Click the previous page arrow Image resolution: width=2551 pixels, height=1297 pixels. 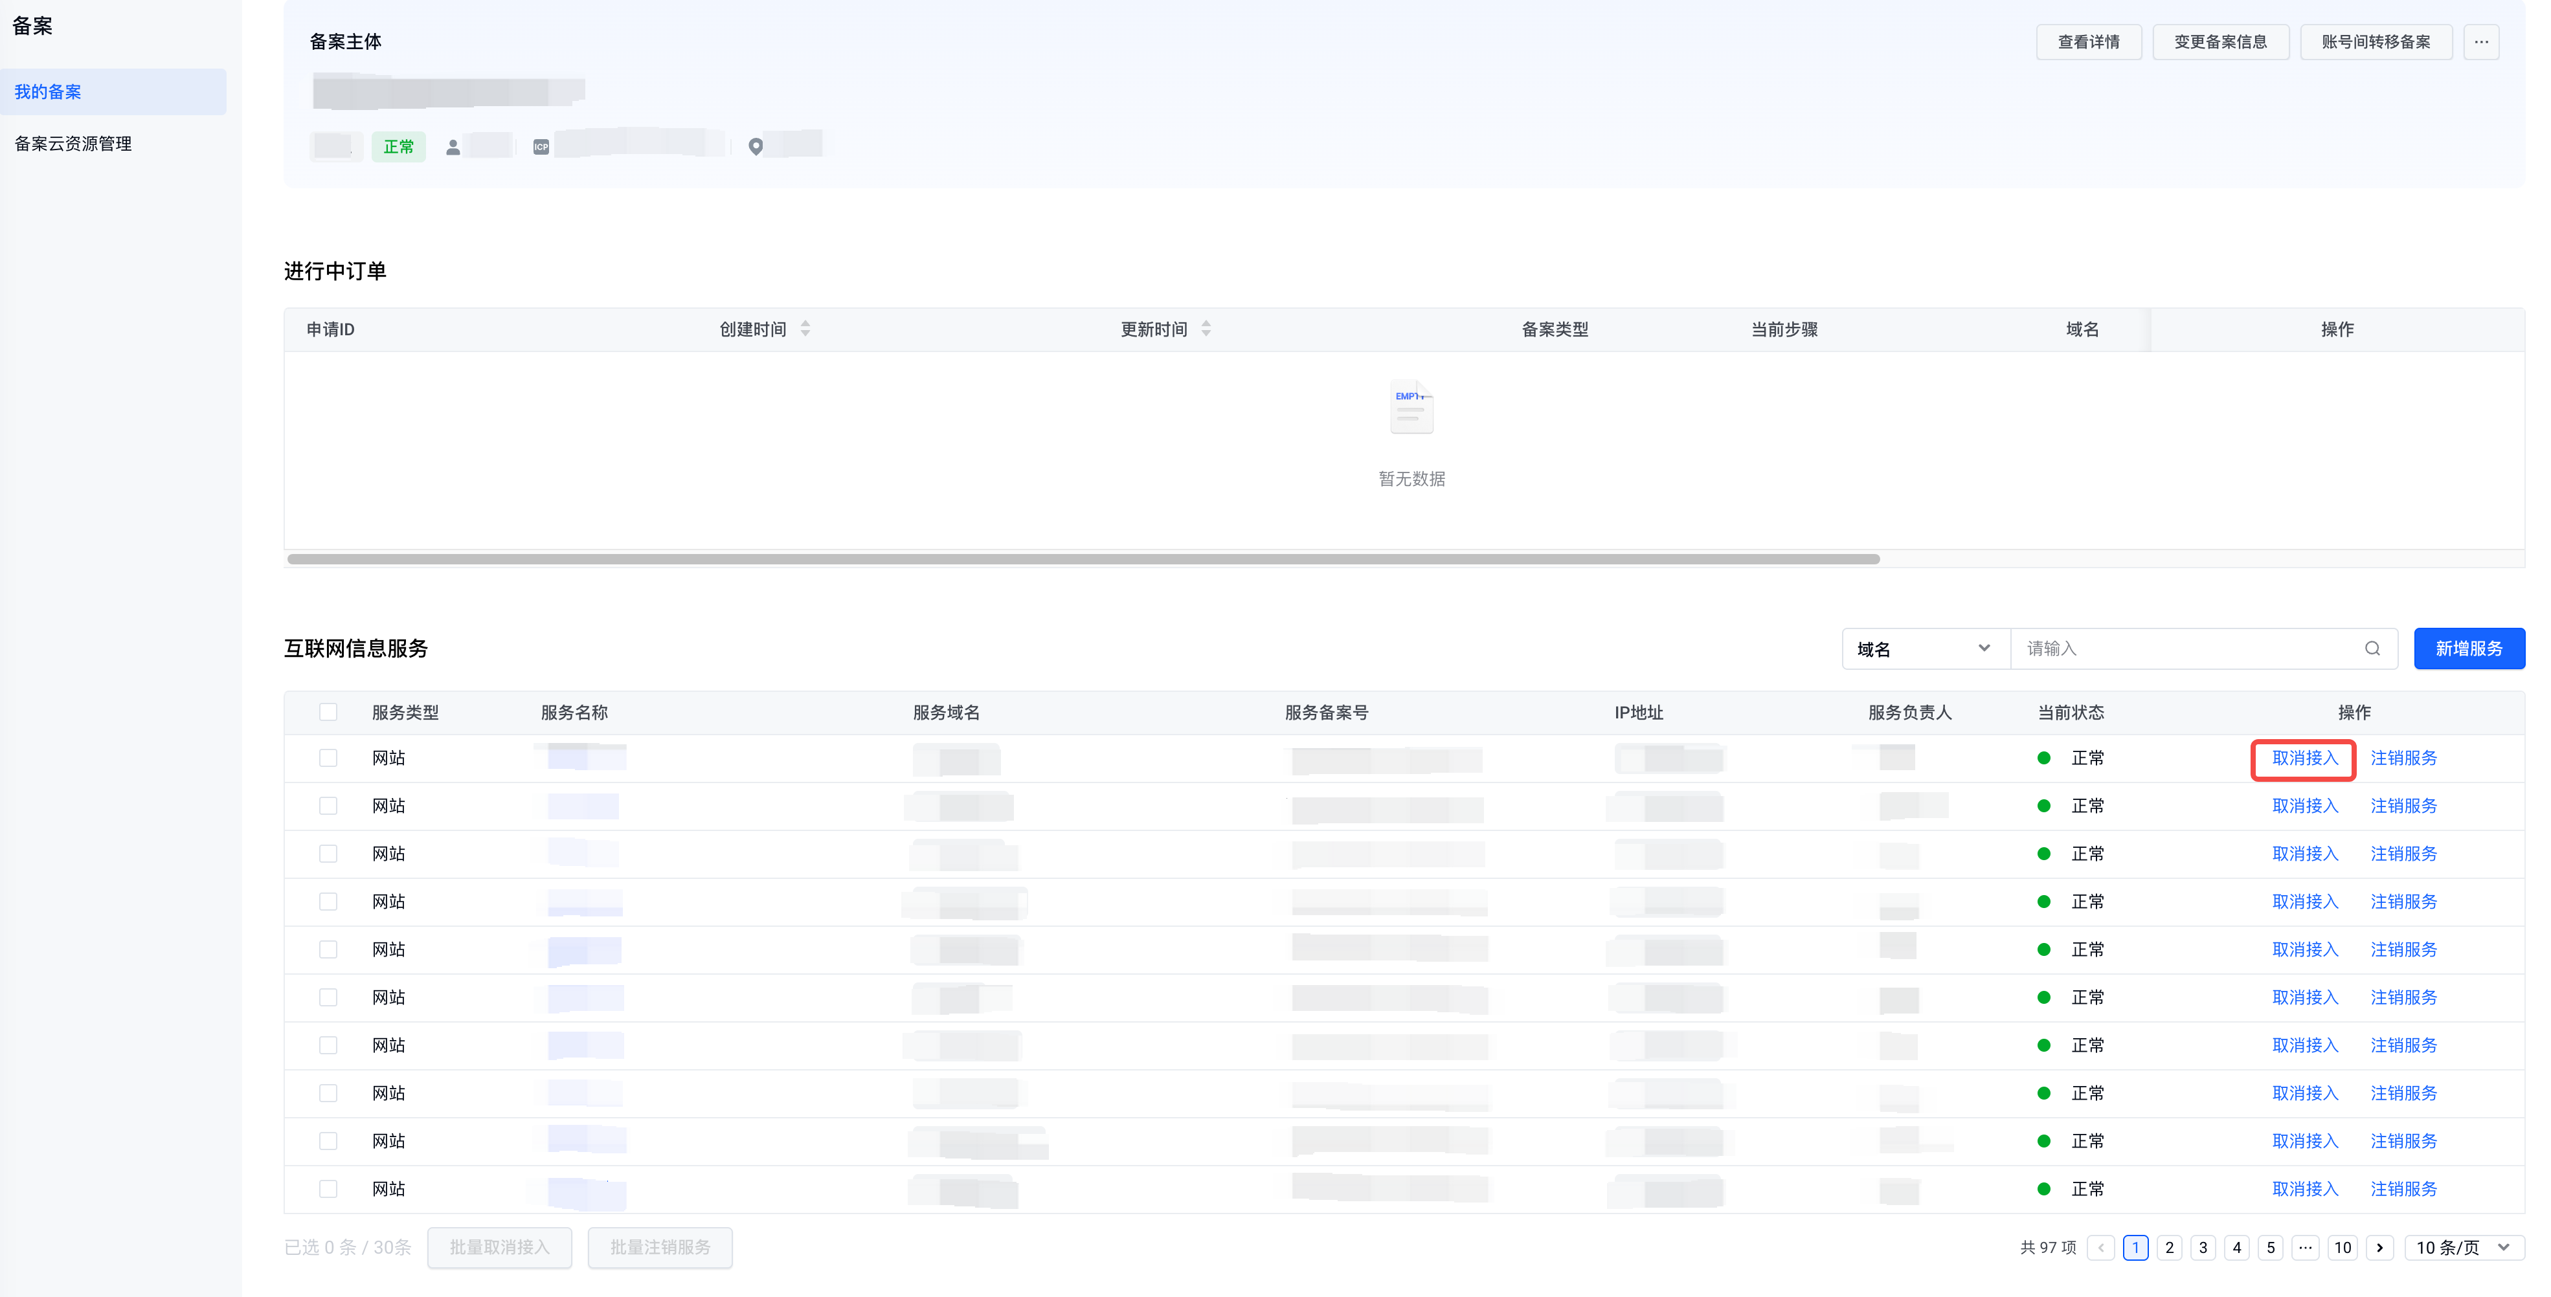point(2100,1248)
